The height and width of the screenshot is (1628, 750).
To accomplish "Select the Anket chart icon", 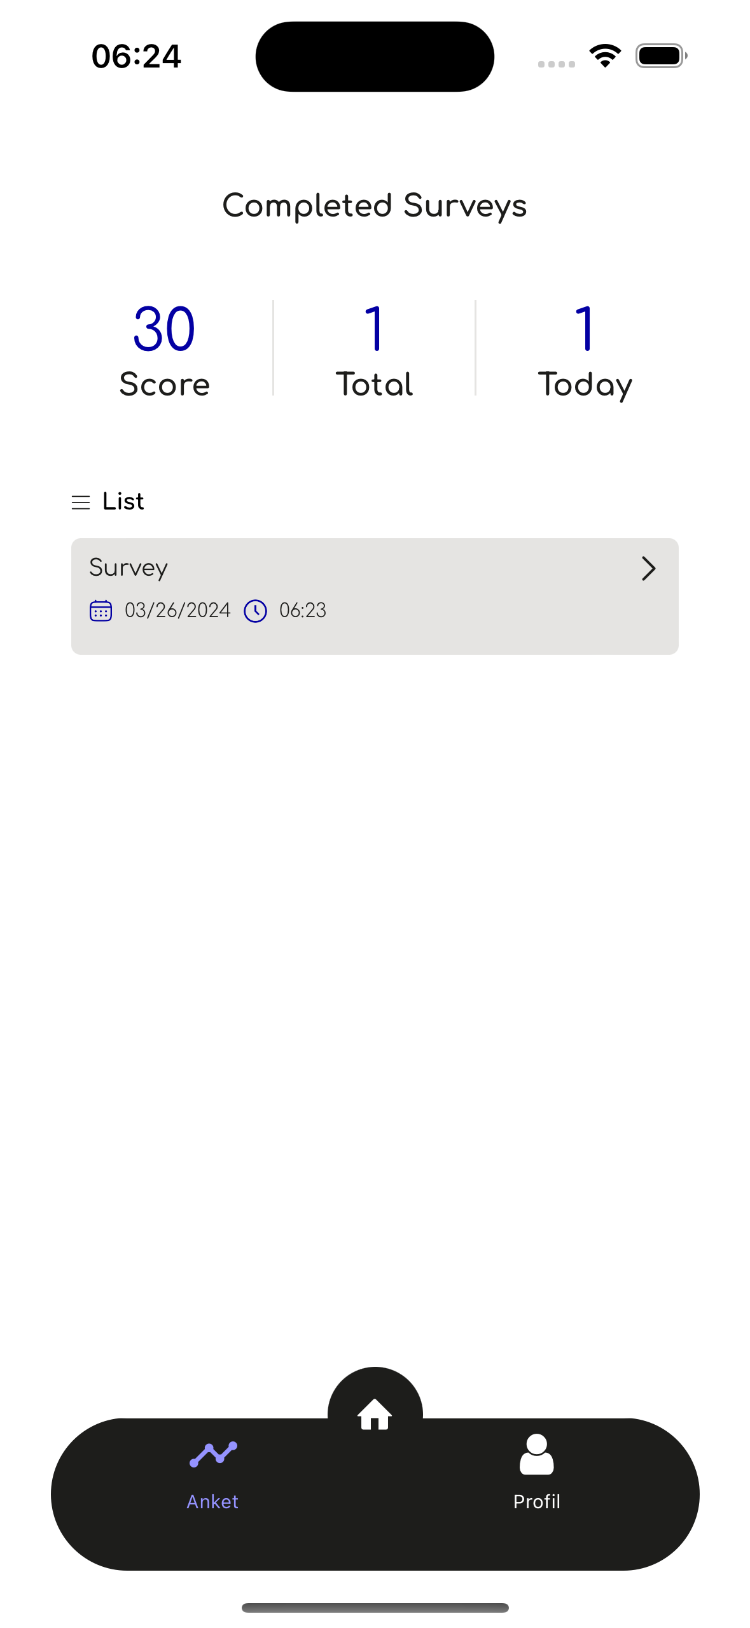I will (213, 1454).
